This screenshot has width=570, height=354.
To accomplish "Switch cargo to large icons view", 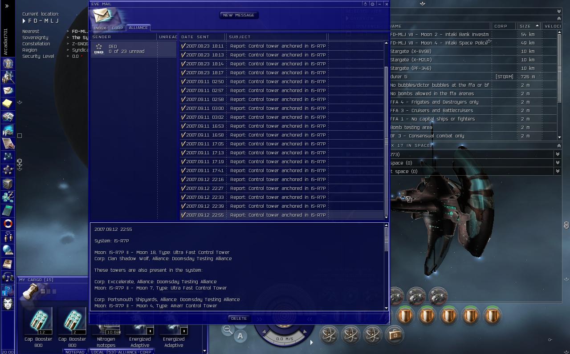I will tap(43, 292).
